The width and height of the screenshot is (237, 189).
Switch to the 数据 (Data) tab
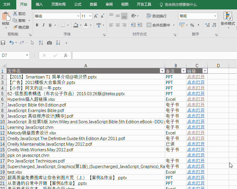(x=93, y=4)
